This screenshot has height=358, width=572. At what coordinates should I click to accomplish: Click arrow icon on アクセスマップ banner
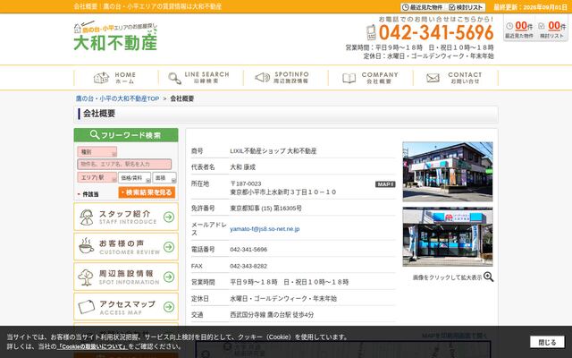tap(169, 307)
